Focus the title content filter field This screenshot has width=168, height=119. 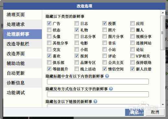pos(98,82)
